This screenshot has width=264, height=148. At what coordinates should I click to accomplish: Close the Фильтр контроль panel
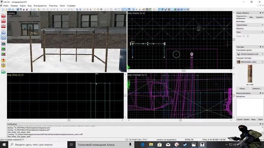click(262, 93)
